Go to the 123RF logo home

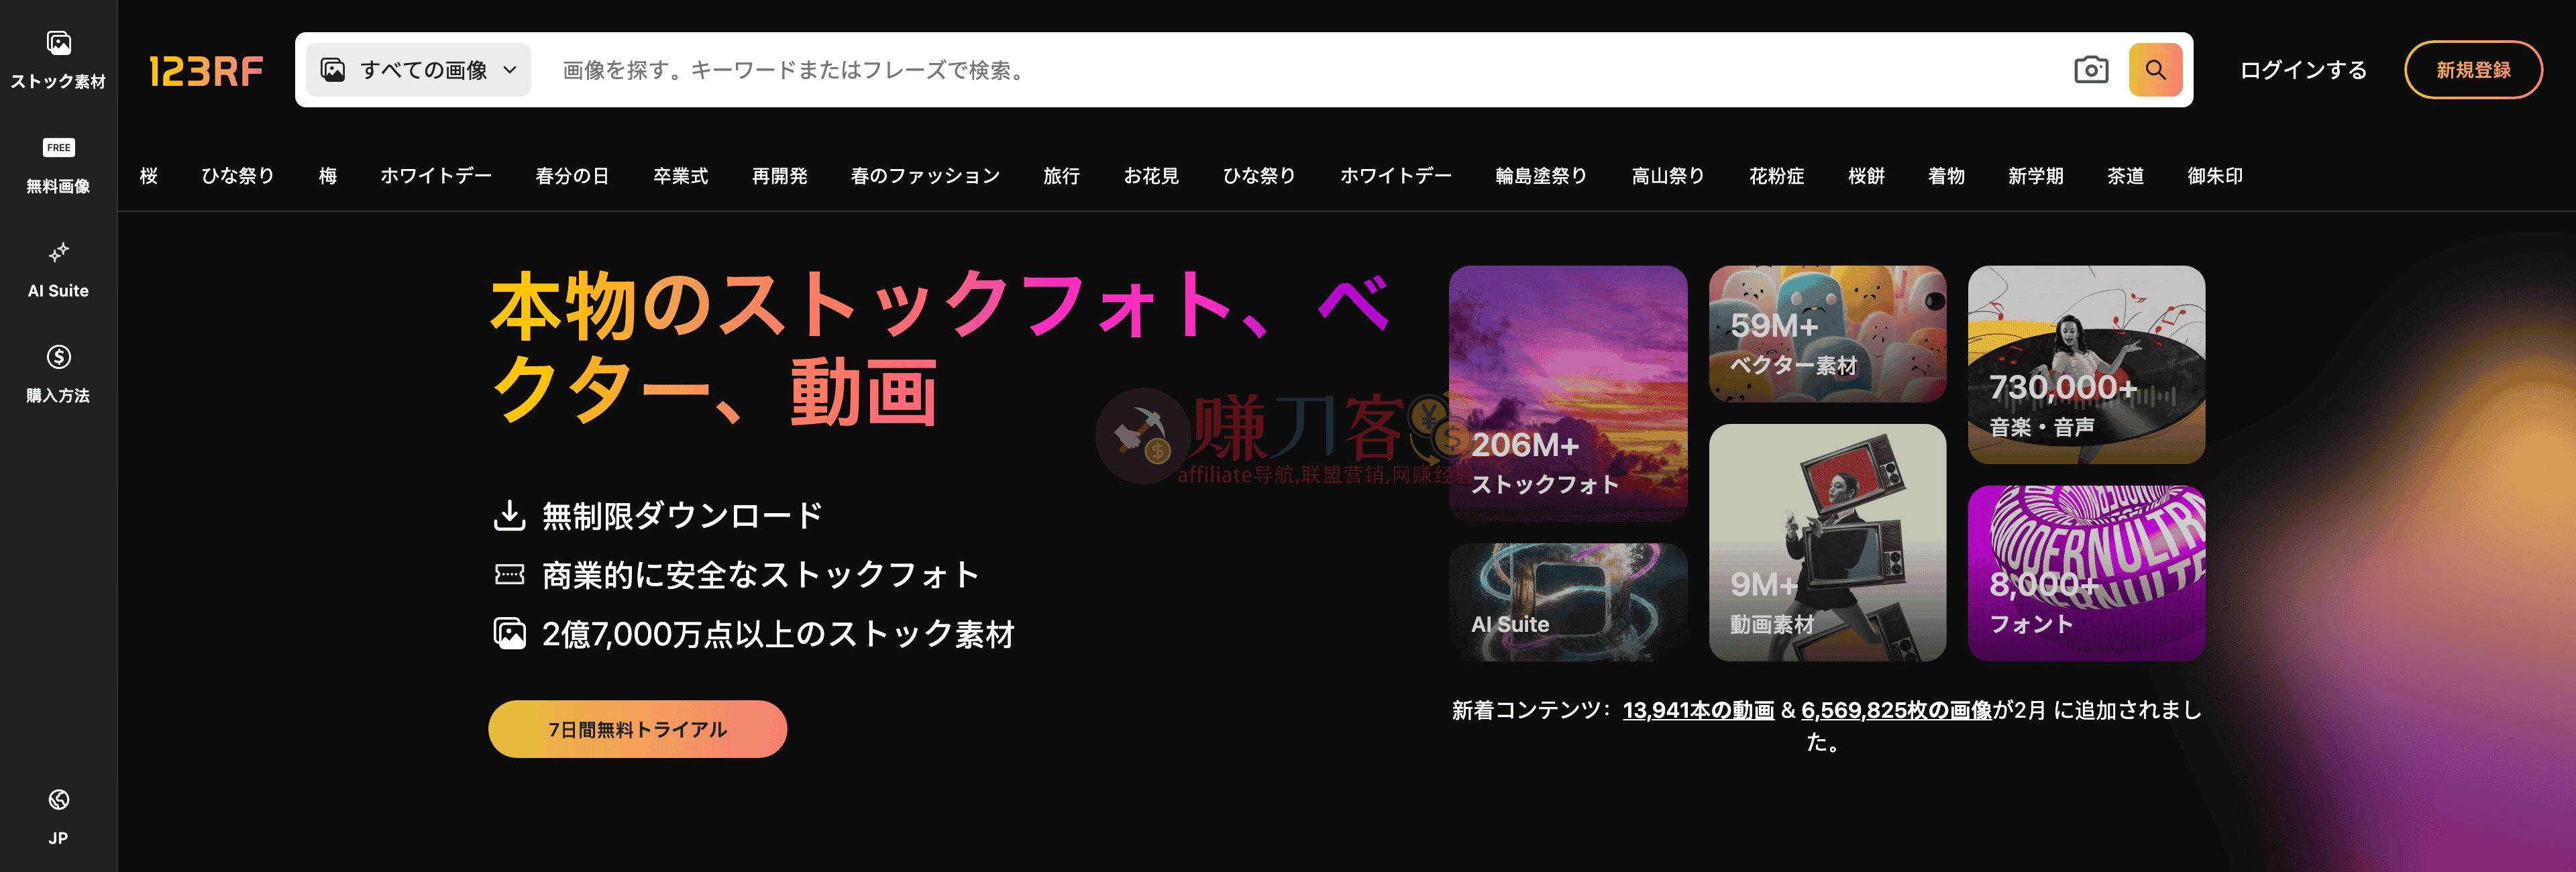[x=206, y=71]
